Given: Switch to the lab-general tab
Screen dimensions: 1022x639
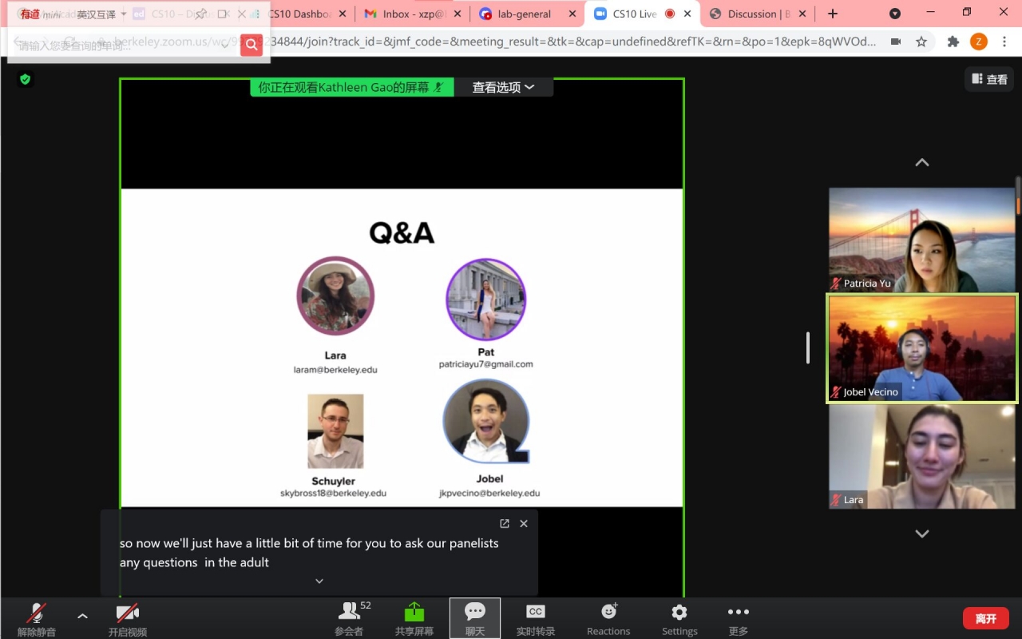Looking at the screenshot, I should click(x=522, y=14).
